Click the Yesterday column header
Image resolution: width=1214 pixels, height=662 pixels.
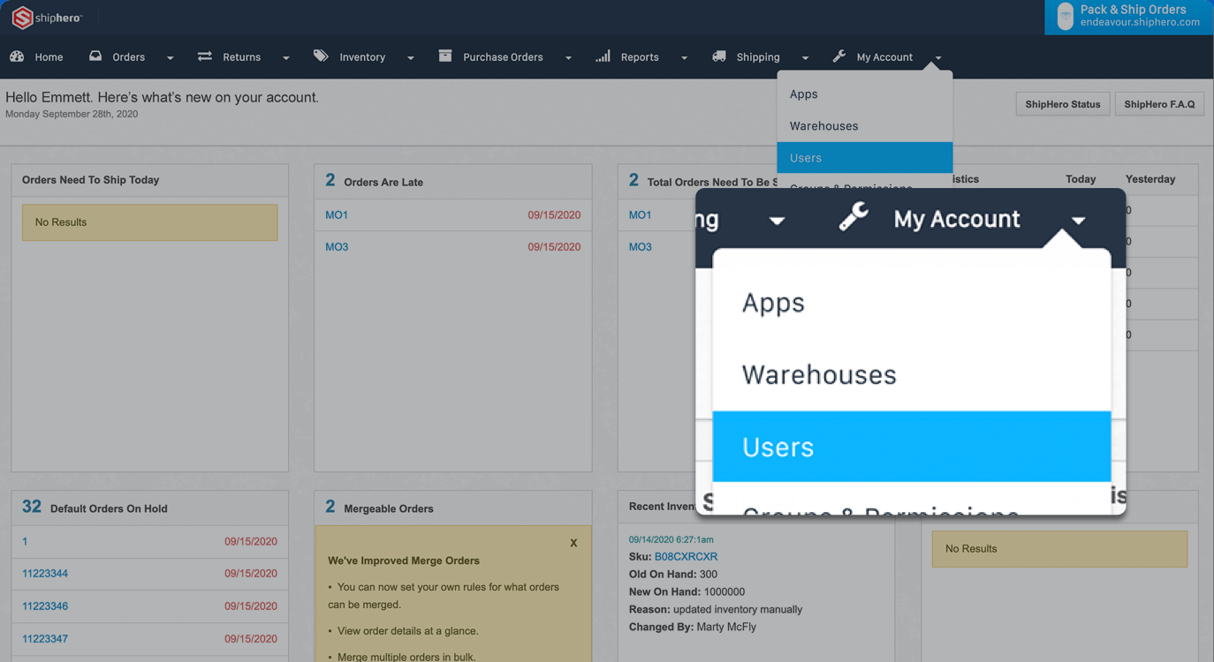[x=1150, y=179]
